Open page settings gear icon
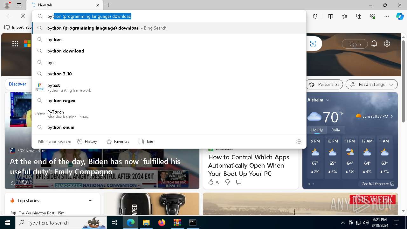Image resolution: width=407 pixels, height=229 pixels. pyautogui.click(x=387, y=44)
